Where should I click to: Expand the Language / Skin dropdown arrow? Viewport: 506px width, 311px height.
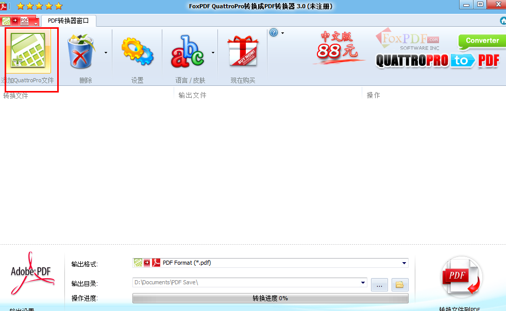tap(213, 52)
